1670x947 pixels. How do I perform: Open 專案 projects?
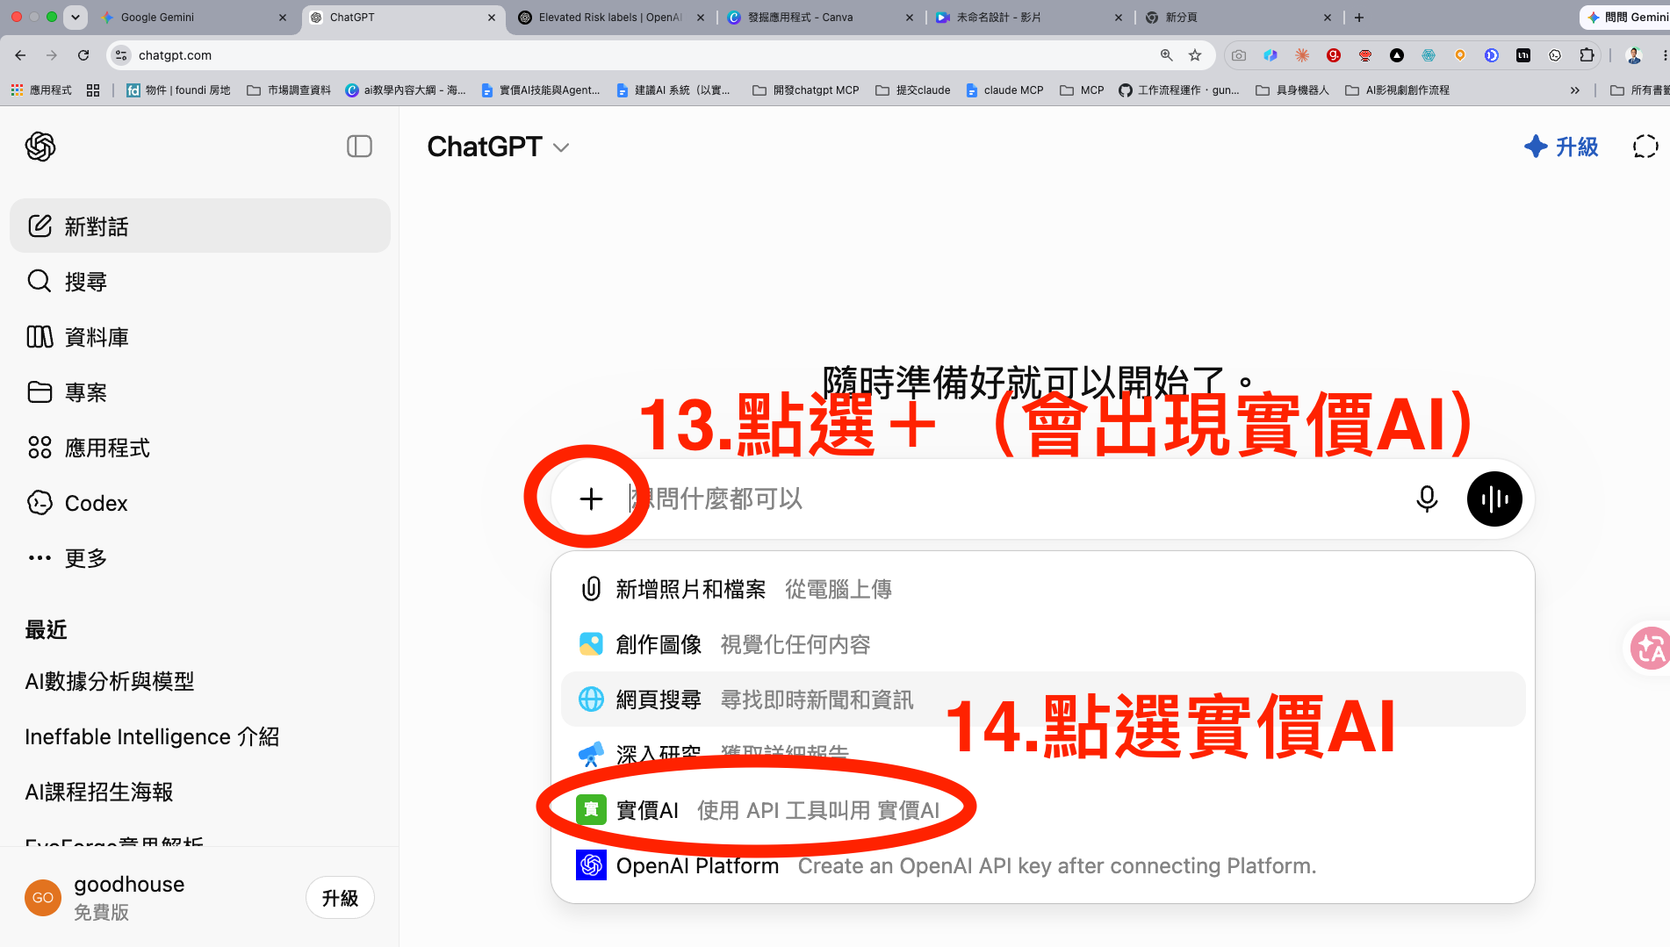point(200,392)
